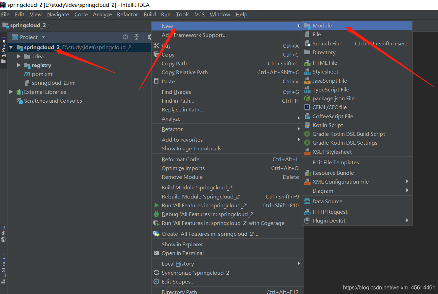Select springcloud_2.iml file
Screen dimensions: 438x294
49,83
